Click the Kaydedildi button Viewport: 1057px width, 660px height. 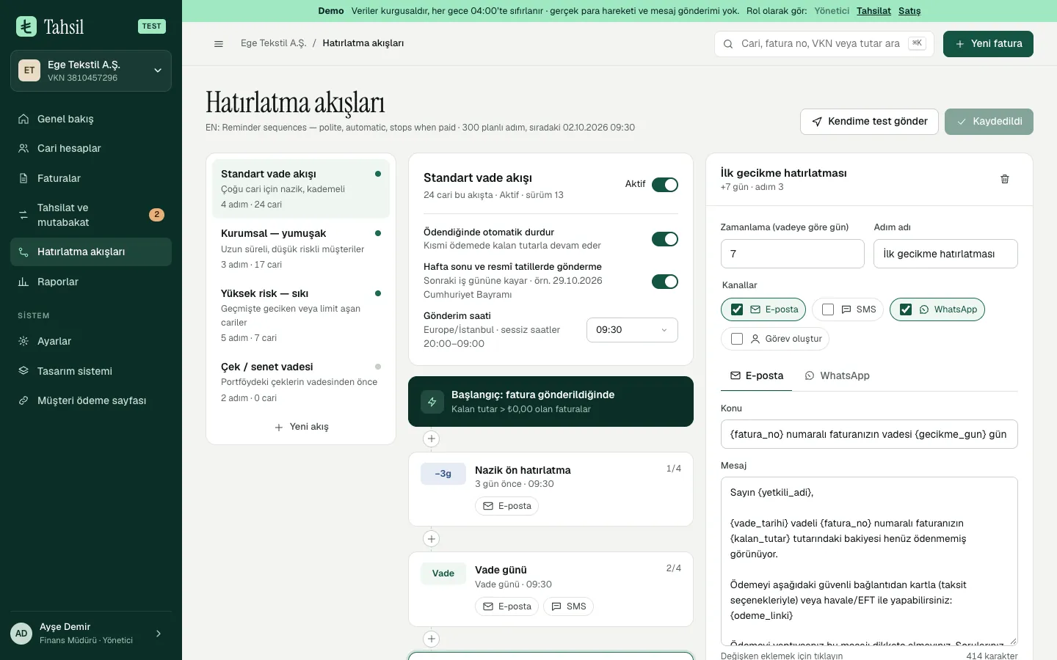989,122
